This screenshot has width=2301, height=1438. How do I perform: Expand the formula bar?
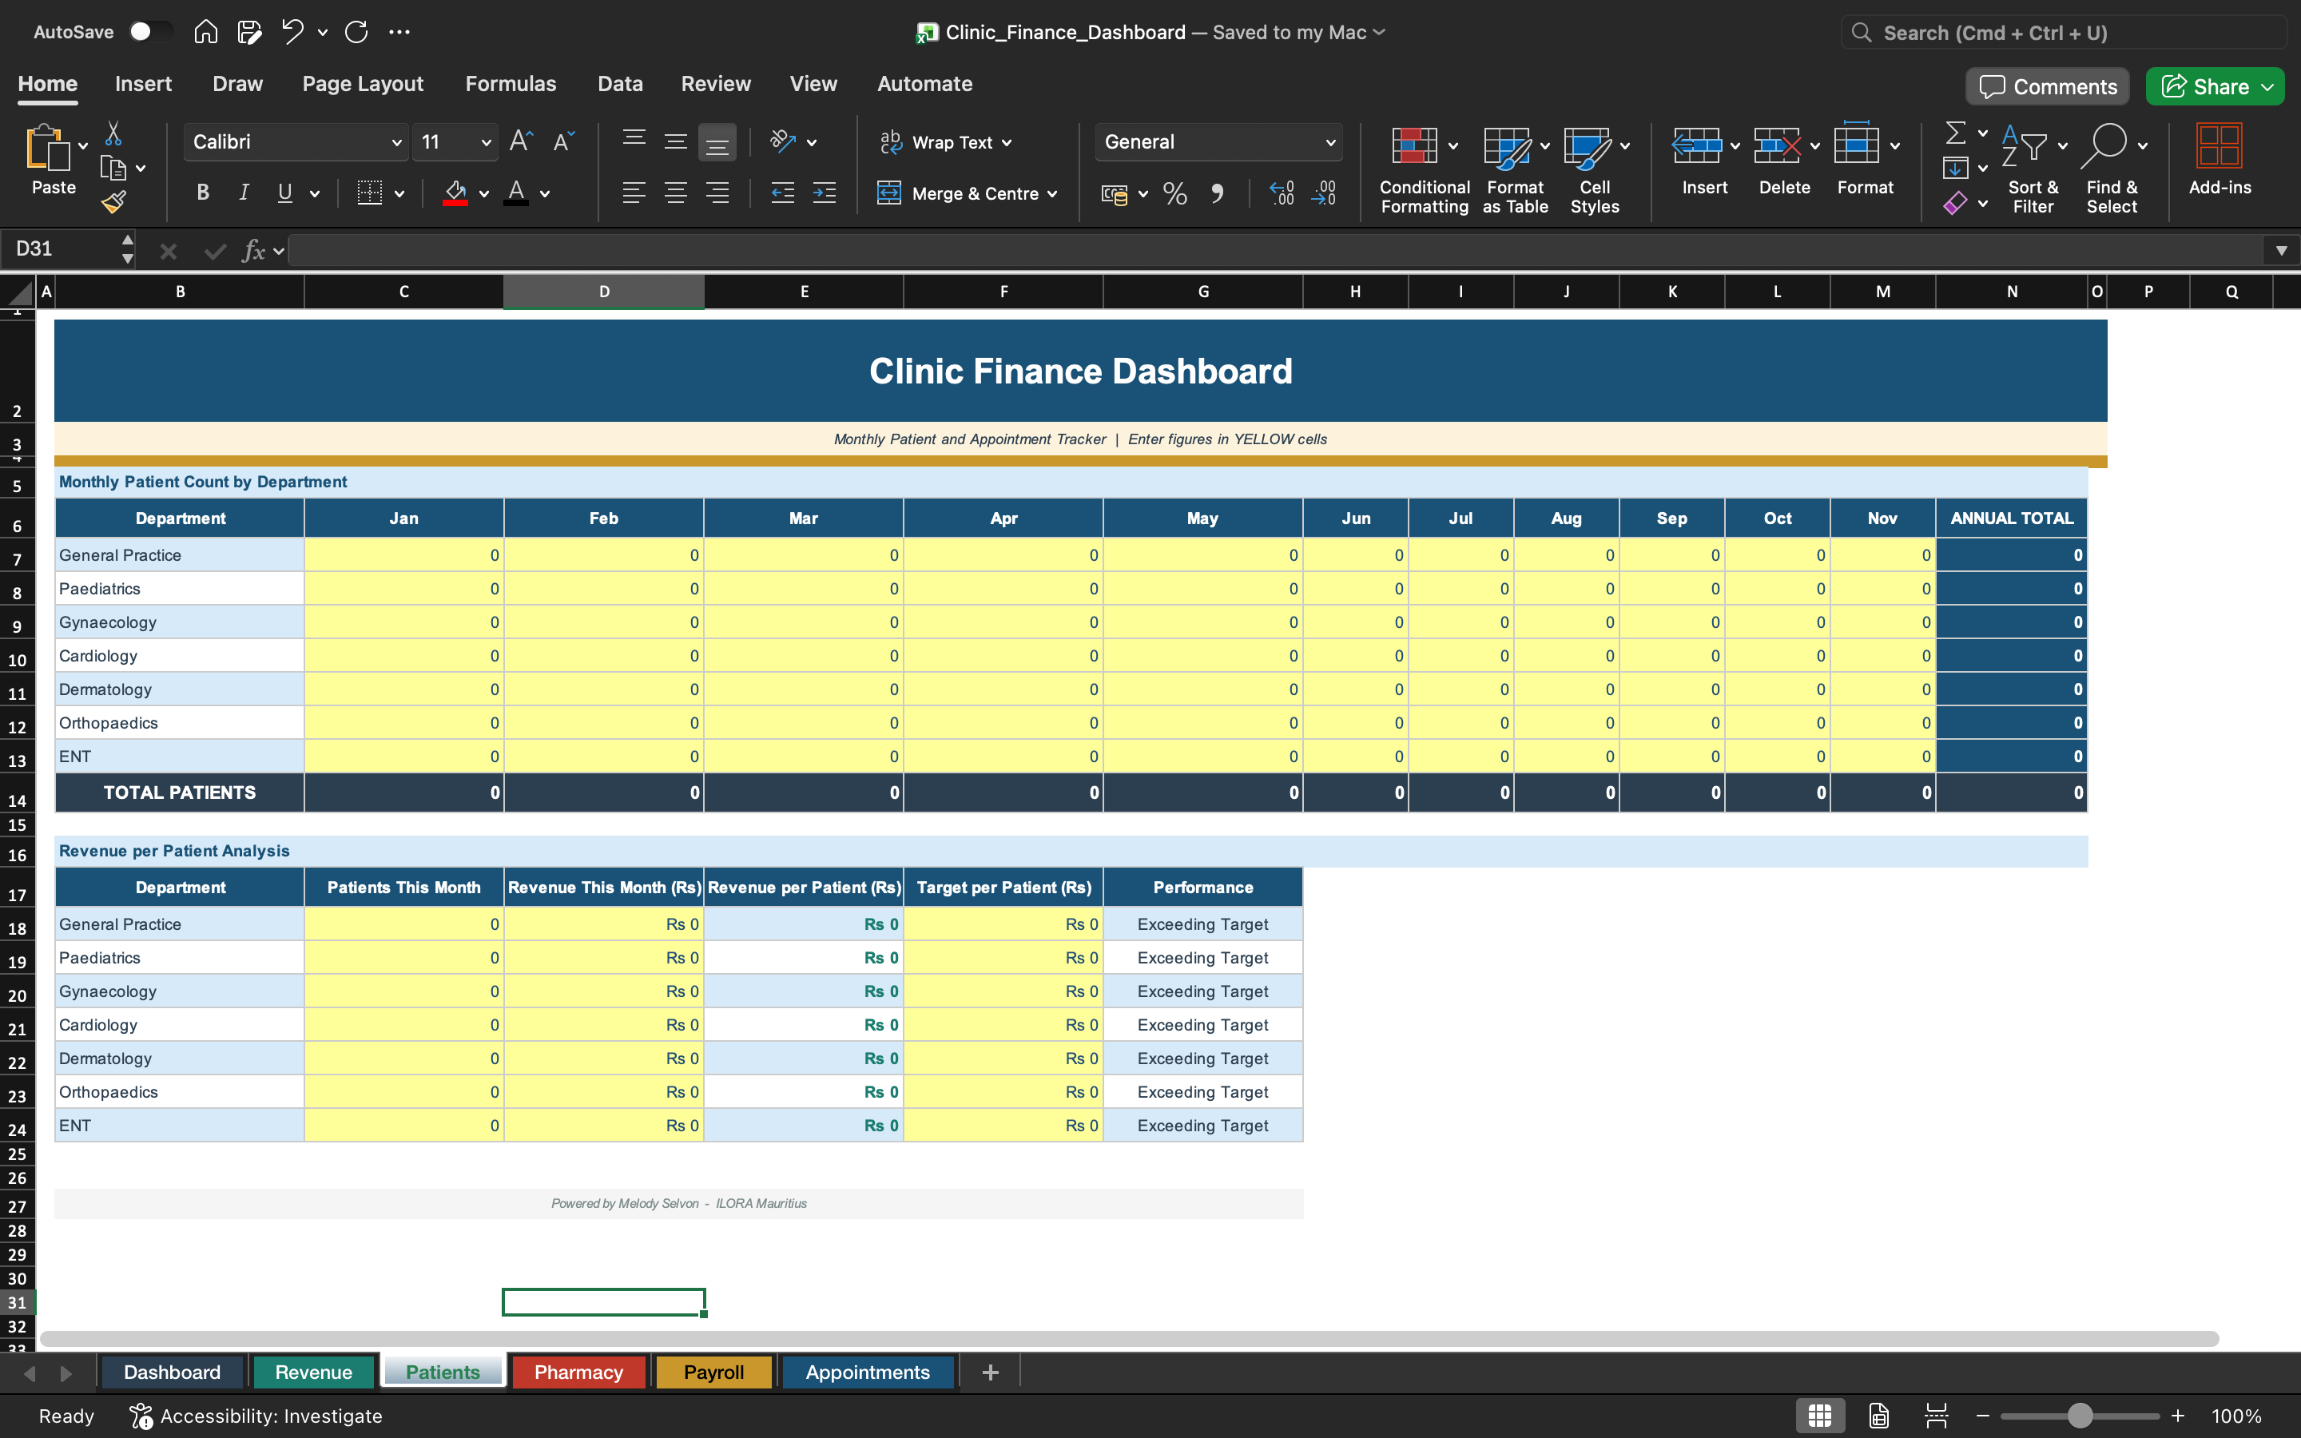point(2281,251)
